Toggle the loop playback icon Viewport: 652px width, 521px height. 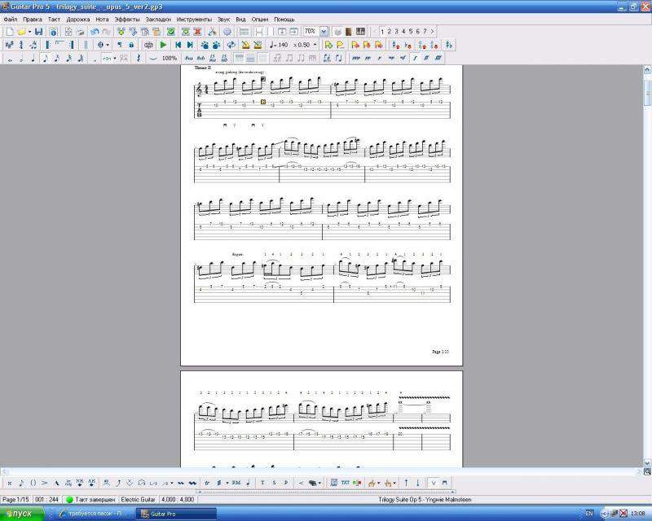pyautogui.click(x=231, y=45)
